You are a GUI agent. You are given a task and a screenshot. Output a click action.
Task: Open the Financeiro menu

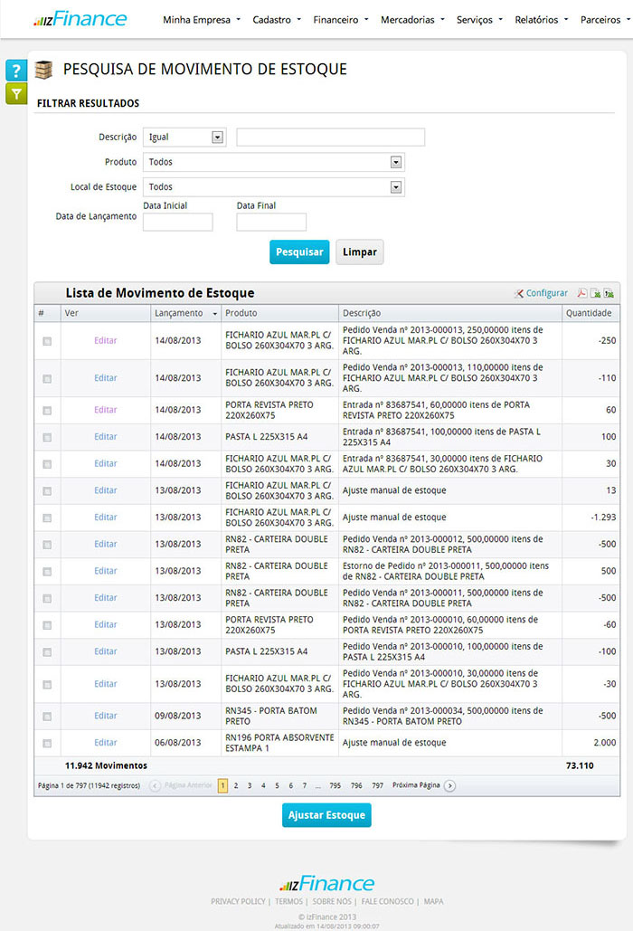coord(340,19)
